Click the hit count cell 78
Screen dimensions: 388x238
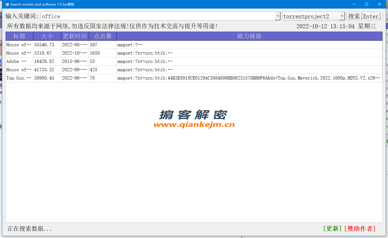(x=103, y=78)
